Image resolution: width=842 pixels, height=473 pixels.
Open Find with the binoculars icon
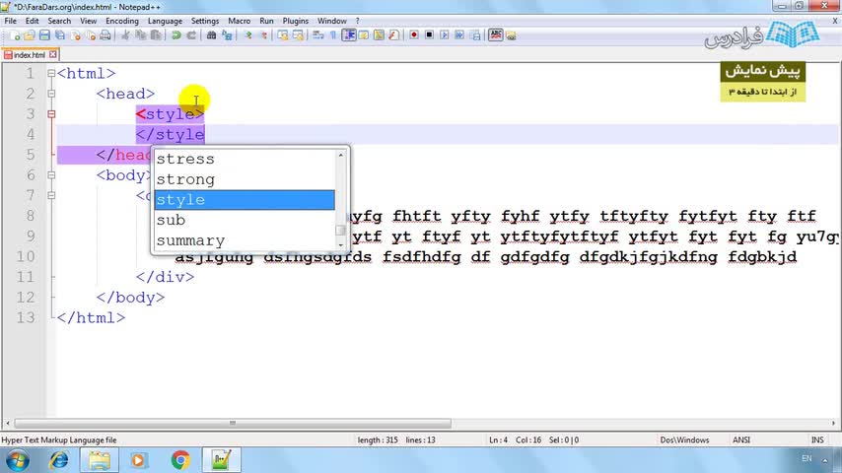point(212,35)
